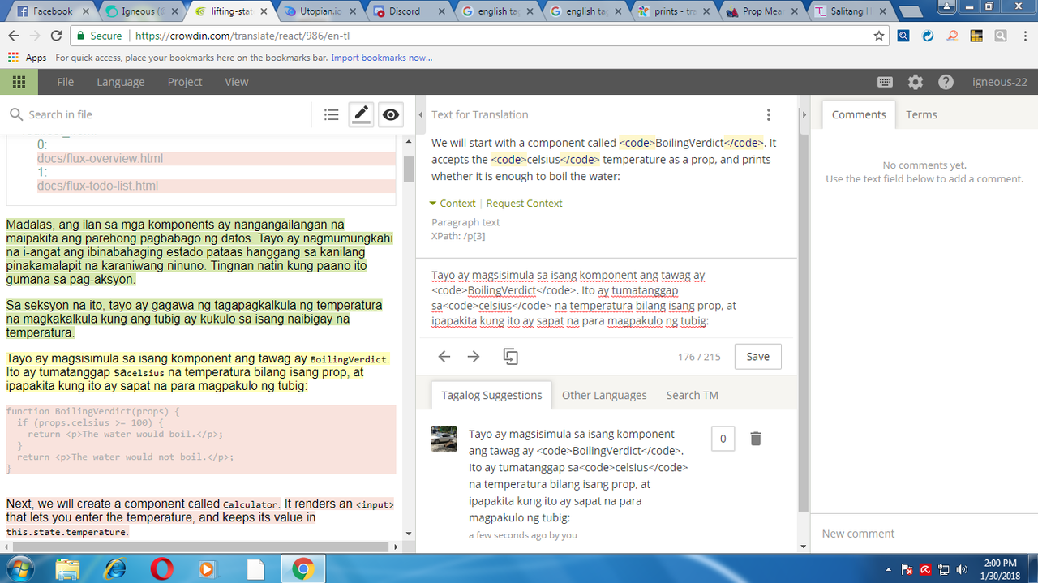Go back with browser back arrow

[x=13, y=36]
